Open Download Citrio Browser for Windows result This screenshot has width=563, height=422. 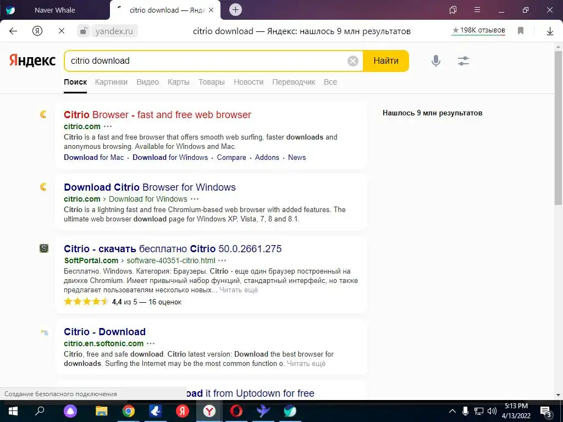[x=150, y=187]
